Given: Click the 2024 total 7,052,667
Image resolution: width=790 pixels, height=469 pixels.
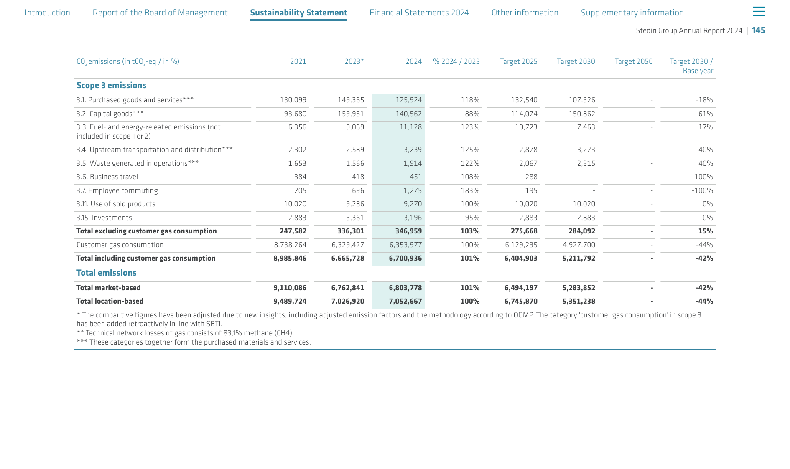Looking at the screenshot, I should pyautogui.click(x=405, y=301).
